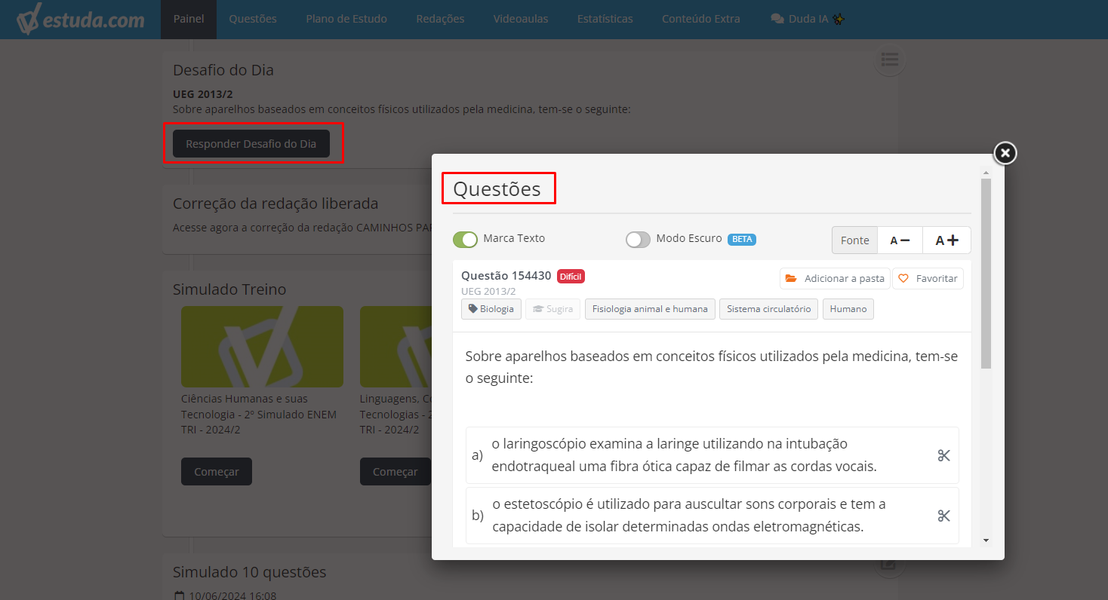Favorite the question with Favoritar

[928, 278]
